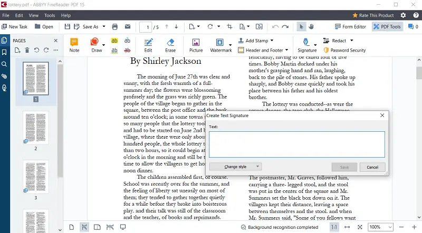Expand the Watermark dropdown arrow
Viewport: 422px width, 233px height.
point(231,45)
